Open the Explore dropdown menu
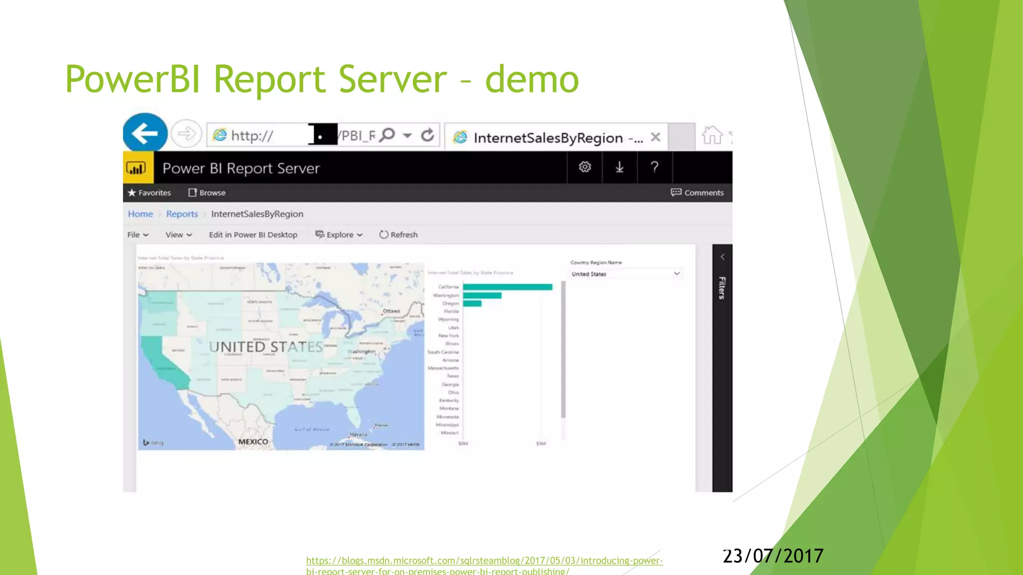1023x575 pixels. pos(339,235)
